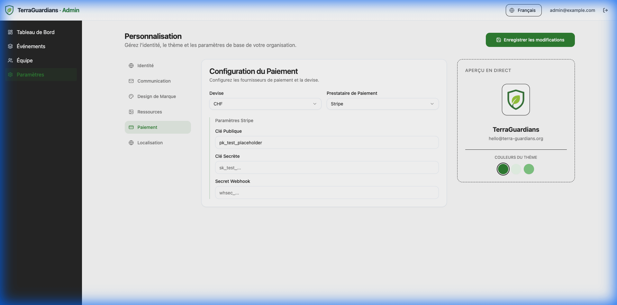Image resolution: width=617 pixels, height=305 pixels.
Task: Click the Événements layers icon in sidebar
Action: click(x=10, y=46)
